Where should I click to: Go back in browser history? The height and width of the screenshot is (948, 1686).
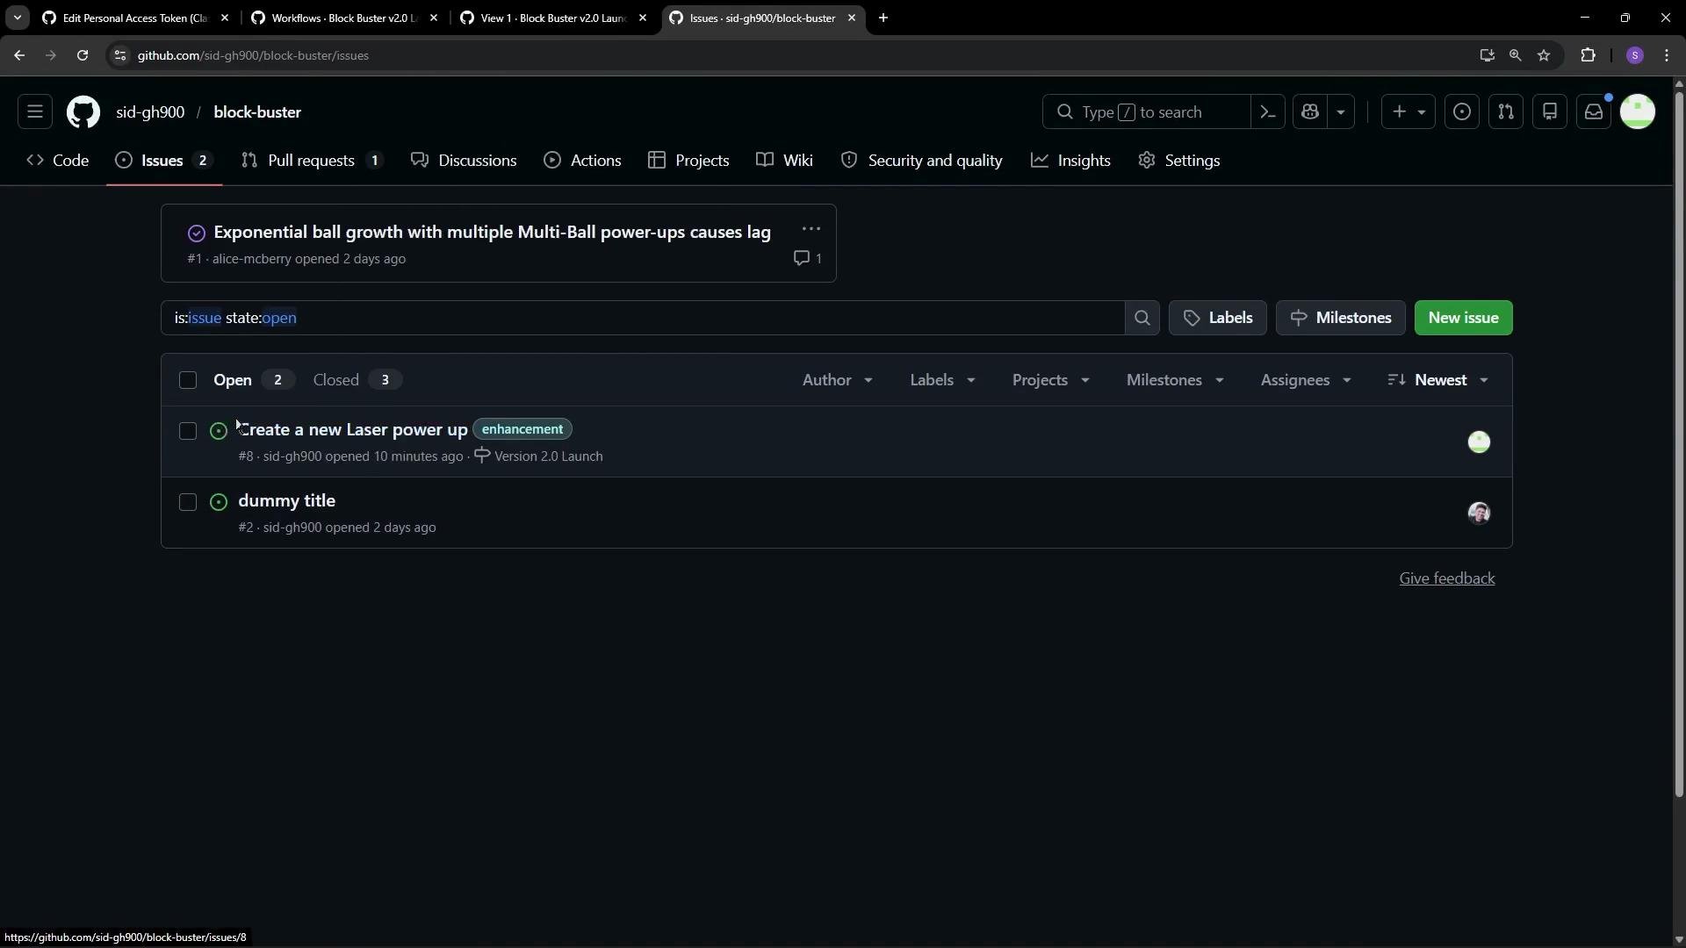pyautogui.click(x=19, y=55)
